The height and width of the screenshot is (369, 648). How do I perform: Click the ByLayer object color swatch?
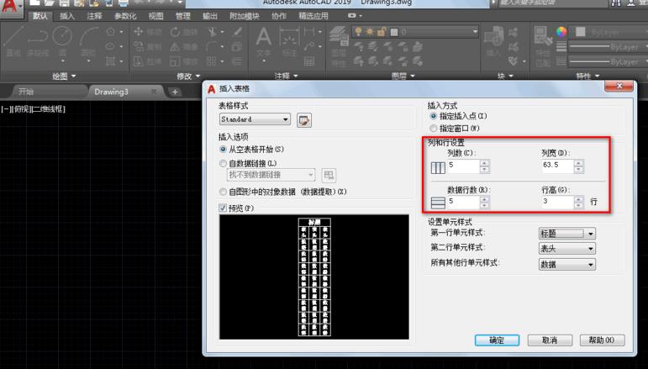coord(580,32)
